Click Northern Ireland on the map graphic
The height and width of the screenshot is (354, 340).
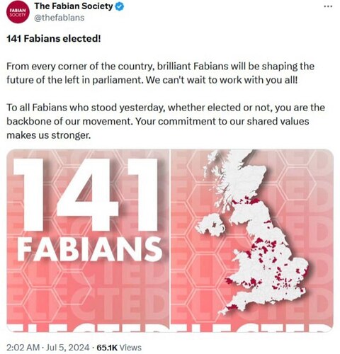click(x=211, y=225)
